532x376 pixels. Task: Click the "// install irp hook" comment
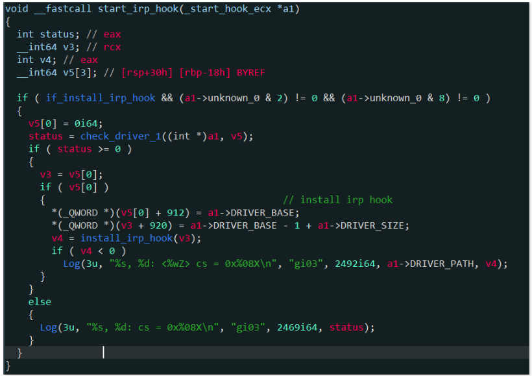coord(337,199)
